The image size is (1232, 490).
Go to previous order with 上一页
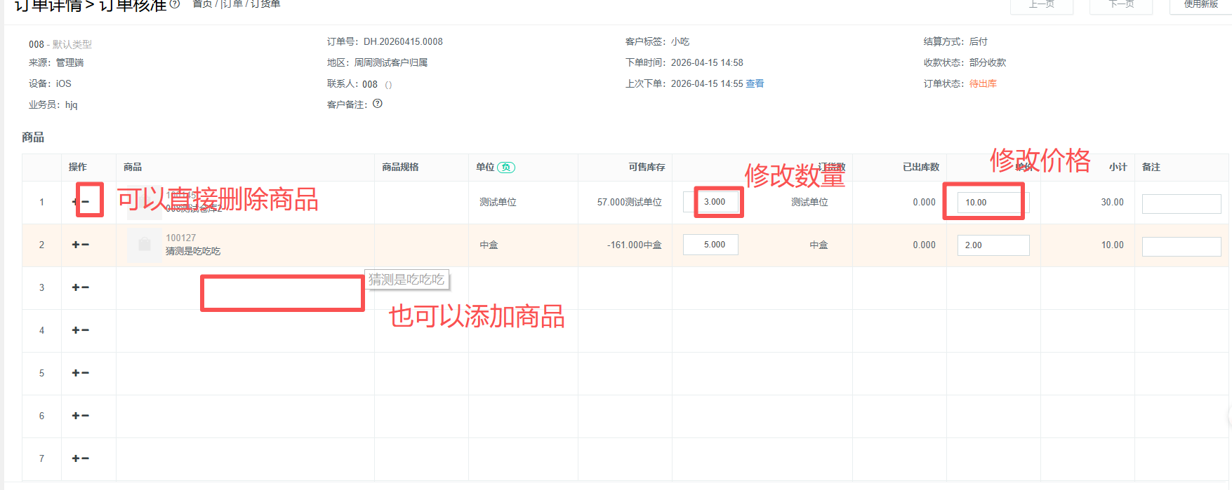point(1042,5)
